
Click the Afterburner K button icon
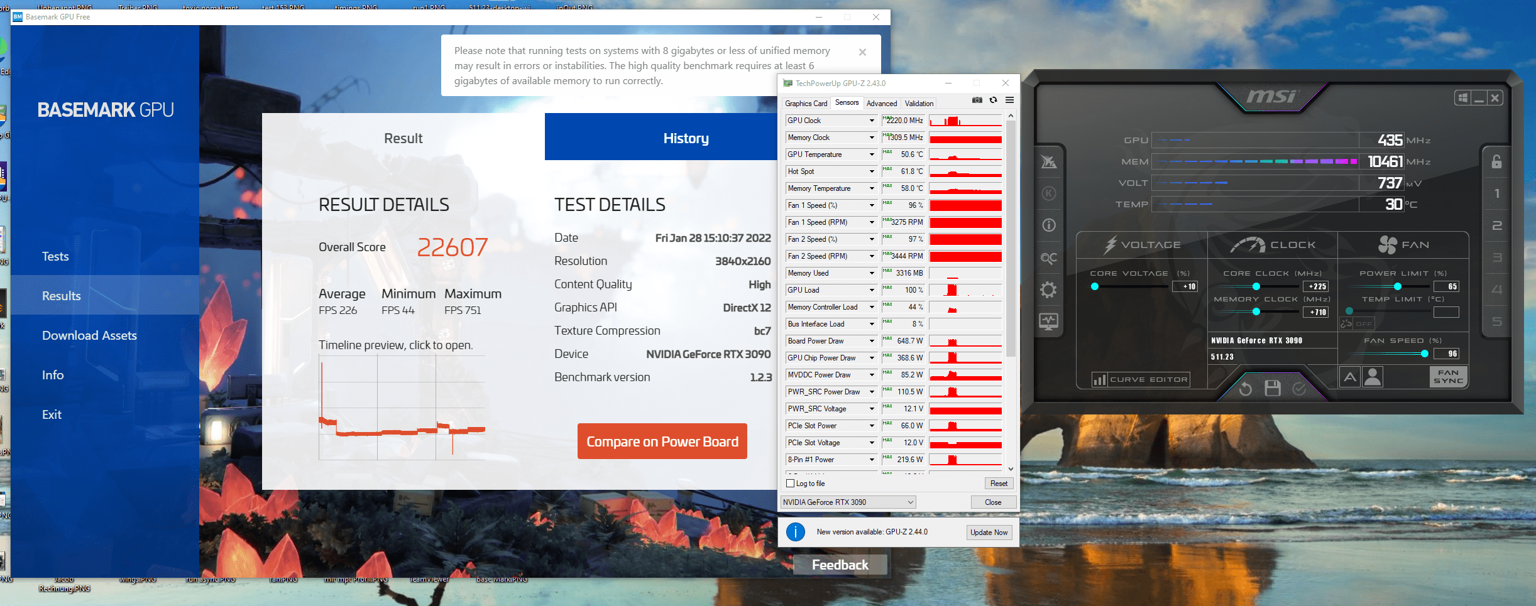[1049, 193]
